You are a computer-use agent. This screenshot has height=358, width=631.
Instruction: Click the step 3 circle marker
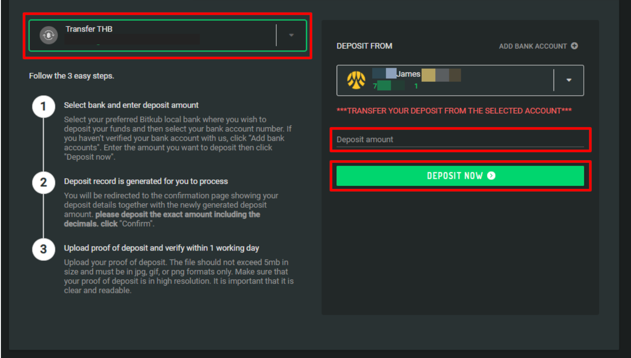pos(44,249)
